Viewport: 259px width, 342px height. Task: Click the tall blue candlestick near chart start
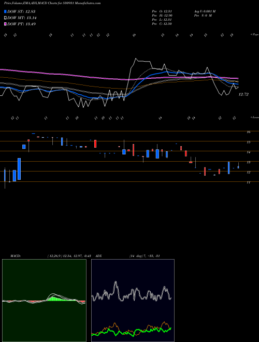[x=19, y=169]
